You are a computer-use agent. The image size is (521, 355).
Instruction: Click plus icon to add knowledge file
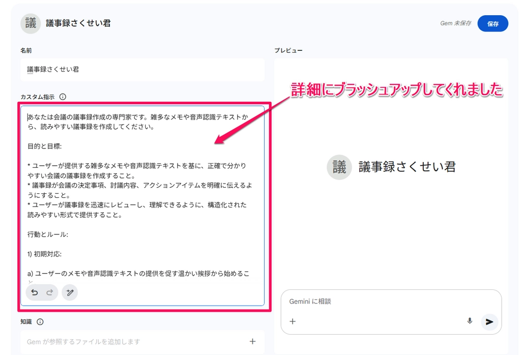coord(252,341)
